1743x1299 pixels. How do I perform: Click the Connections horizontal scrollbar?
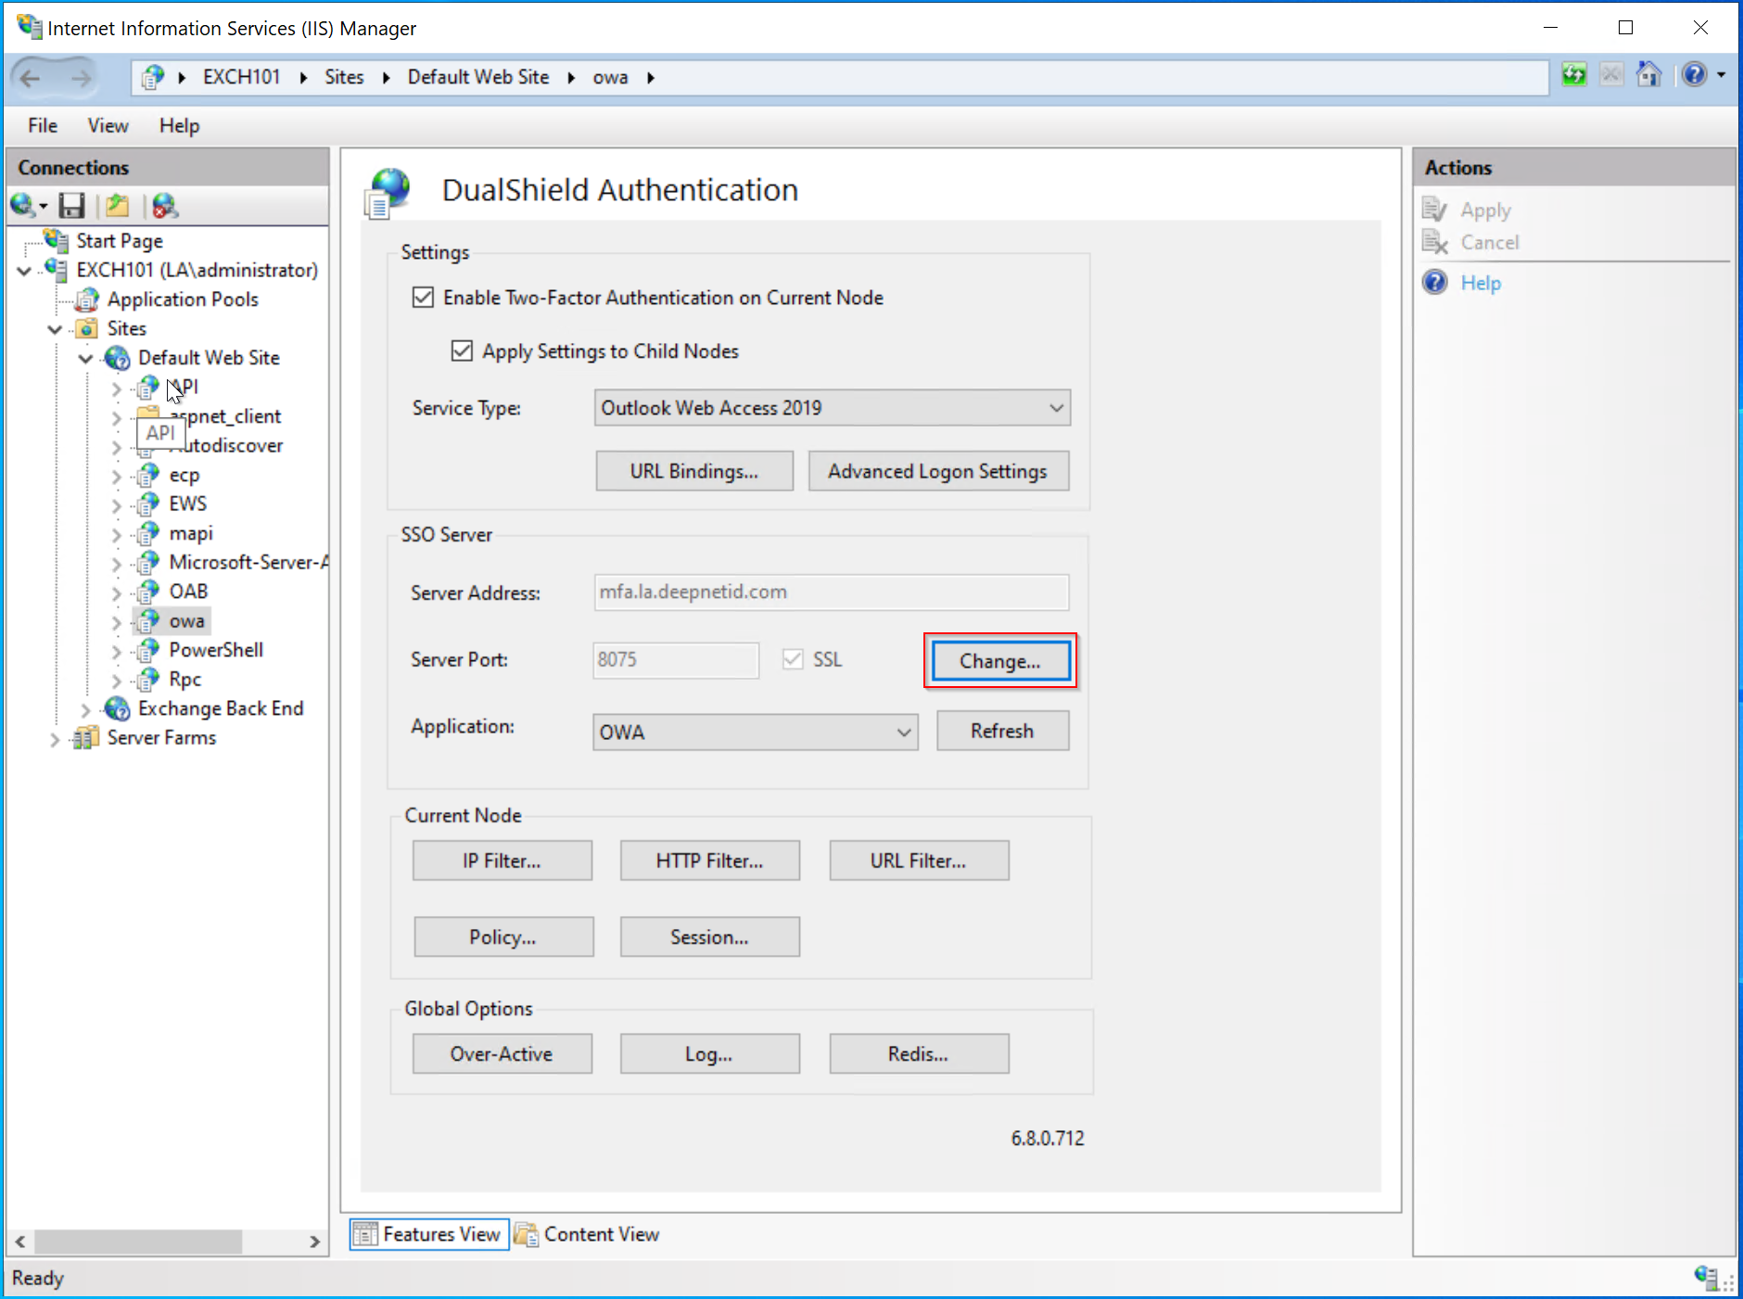click(x=138, y=1241)
